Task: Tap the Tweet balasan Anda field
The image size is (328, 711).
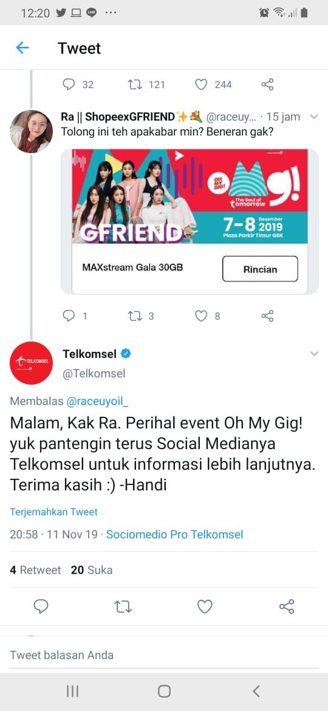Action: click(x=164, y=654)
